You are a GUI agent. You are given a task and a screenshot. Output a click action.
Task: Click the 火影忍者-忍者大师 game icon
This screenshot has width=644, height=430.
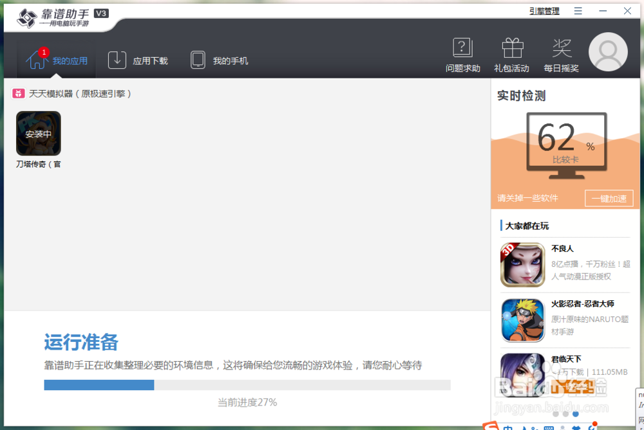pos(522,320)
